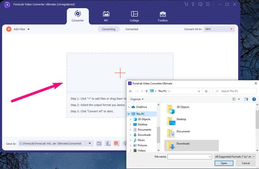Change the view layout icon
259x169 pixels.
click(x=234, y=99)
